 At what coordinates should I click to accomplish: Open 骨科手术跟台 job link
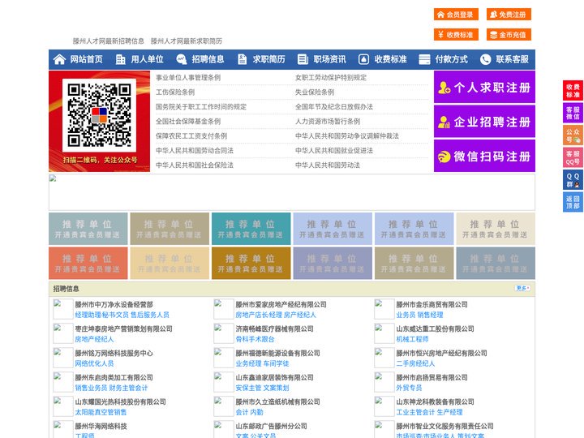click(x=255, y=339)
